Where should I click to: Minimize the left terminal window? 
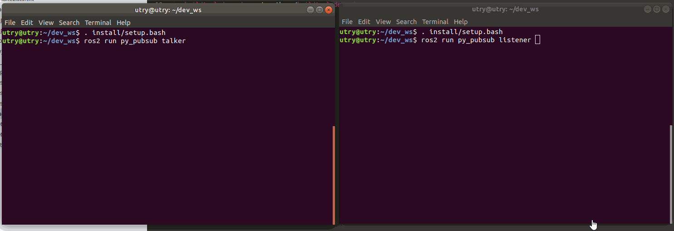coord(310,10)
